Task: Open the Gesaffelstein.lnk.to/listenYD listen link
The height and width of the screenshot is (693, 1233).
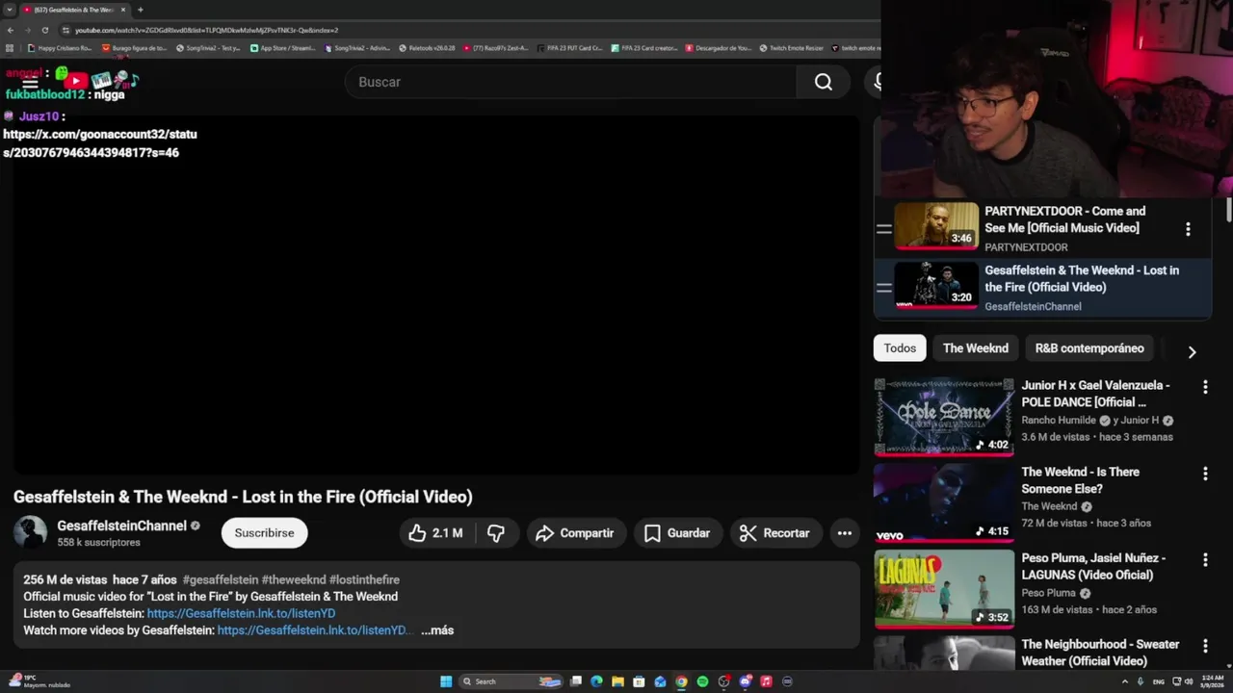Action: click(241, 613)
